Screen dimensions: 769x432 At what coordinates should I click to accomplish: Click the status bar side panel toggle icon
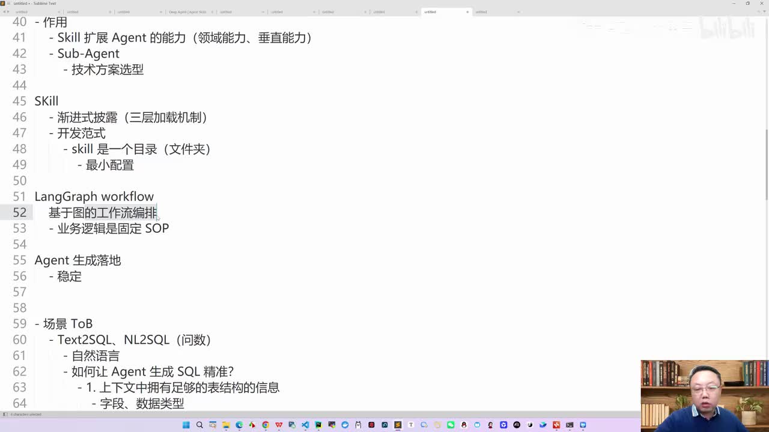[5, 415]
